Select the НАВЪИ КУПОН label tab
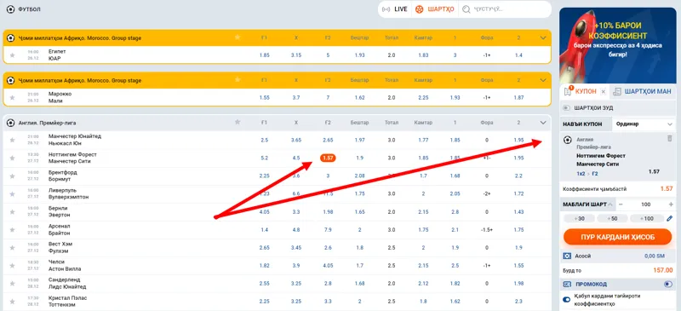This screenshot has width=681, height=311. [582, 124]
